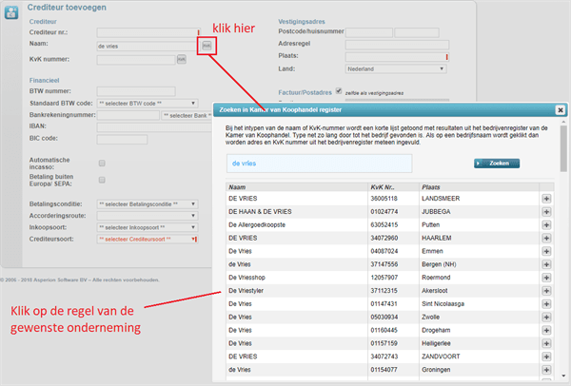The height and width of the screenshot is (386, 571).
Task: Select row DE VRIES in LANDSMEER
Action: click(x=383, y=199)
